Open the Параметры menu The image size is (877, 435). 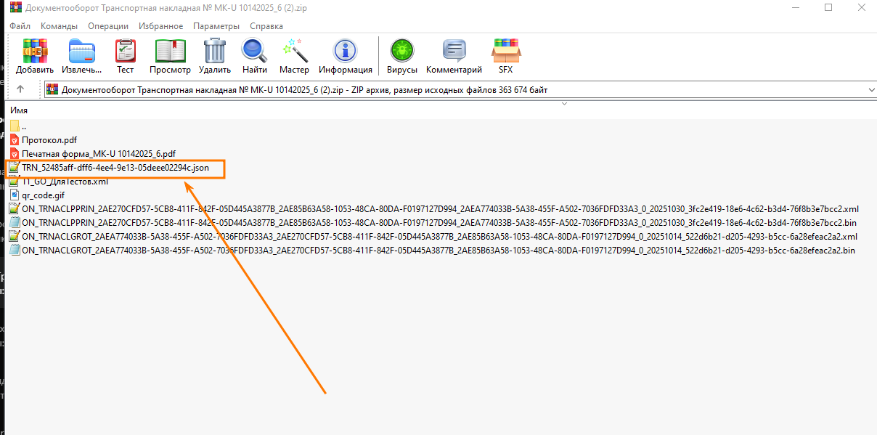tap(216, 26)
